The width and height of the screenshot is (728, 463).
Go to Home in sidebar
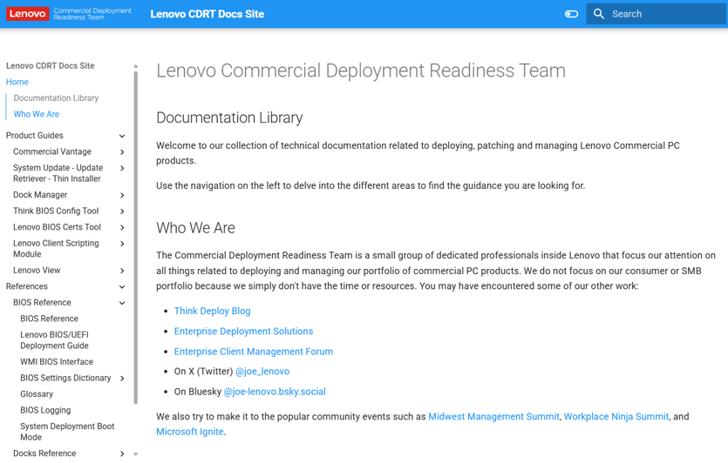point(17,82)
